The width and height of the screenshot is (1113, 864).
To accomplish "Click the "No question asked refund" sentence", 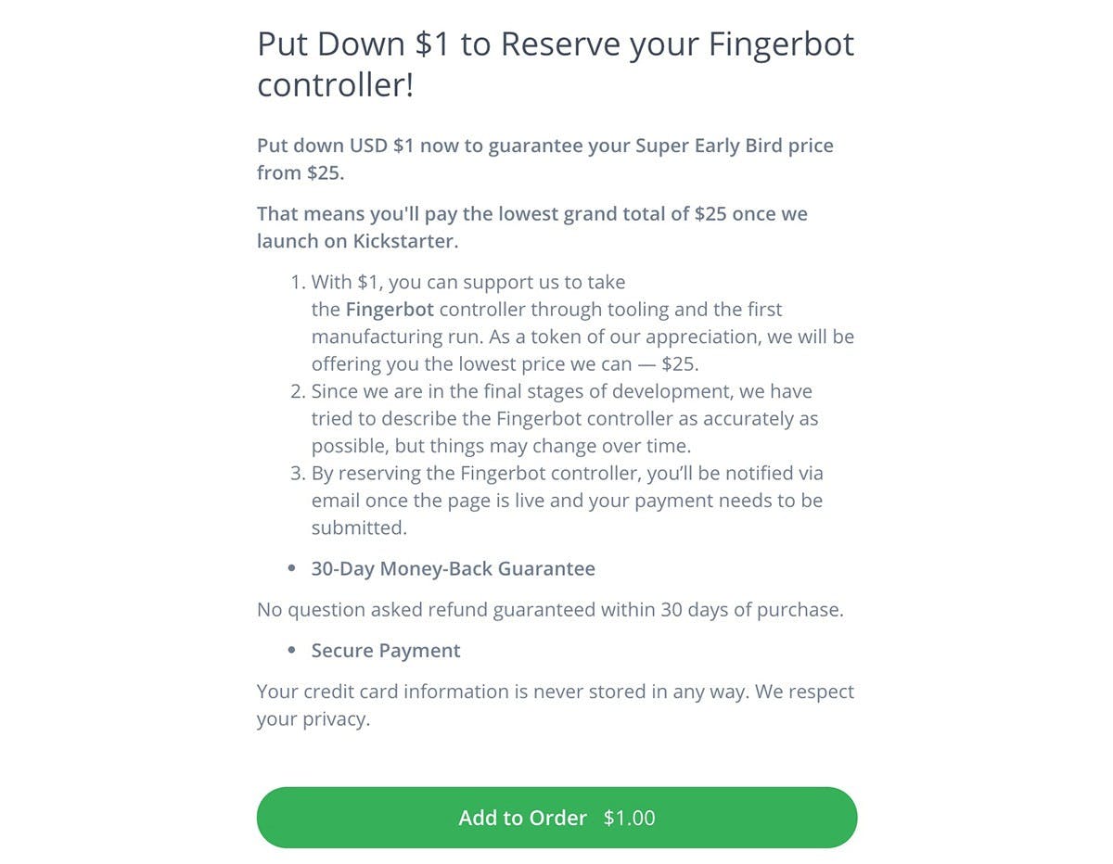I will 550,610.
